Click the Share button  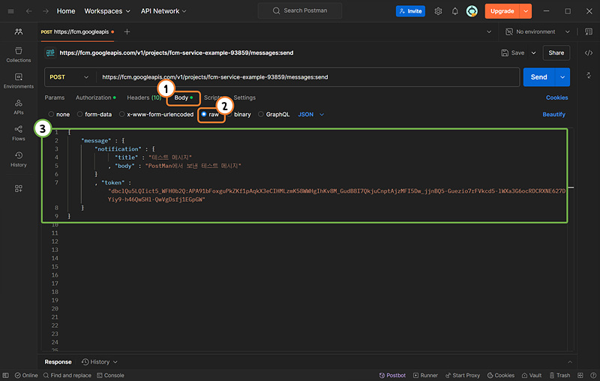pos(556,52)
